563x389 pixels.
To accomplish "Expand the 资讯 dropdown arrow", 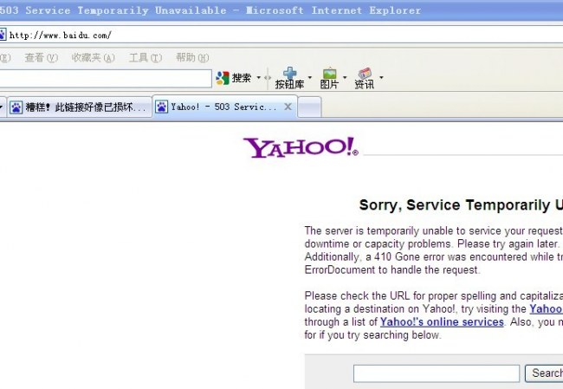I will coord(381,77).
